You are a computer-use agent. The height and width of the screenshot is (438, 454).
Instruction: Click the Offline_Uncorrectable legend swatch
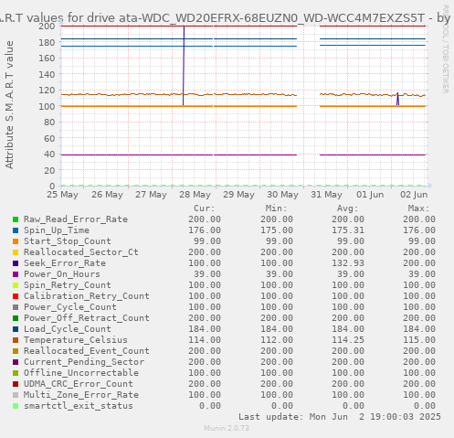click(16, 373)
